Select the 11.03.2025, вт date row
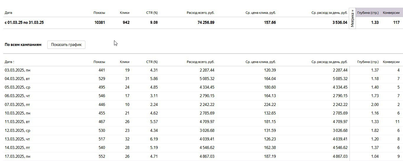This screenshot has height=161, width=403. pyautogui.click(x=17, y=122)
